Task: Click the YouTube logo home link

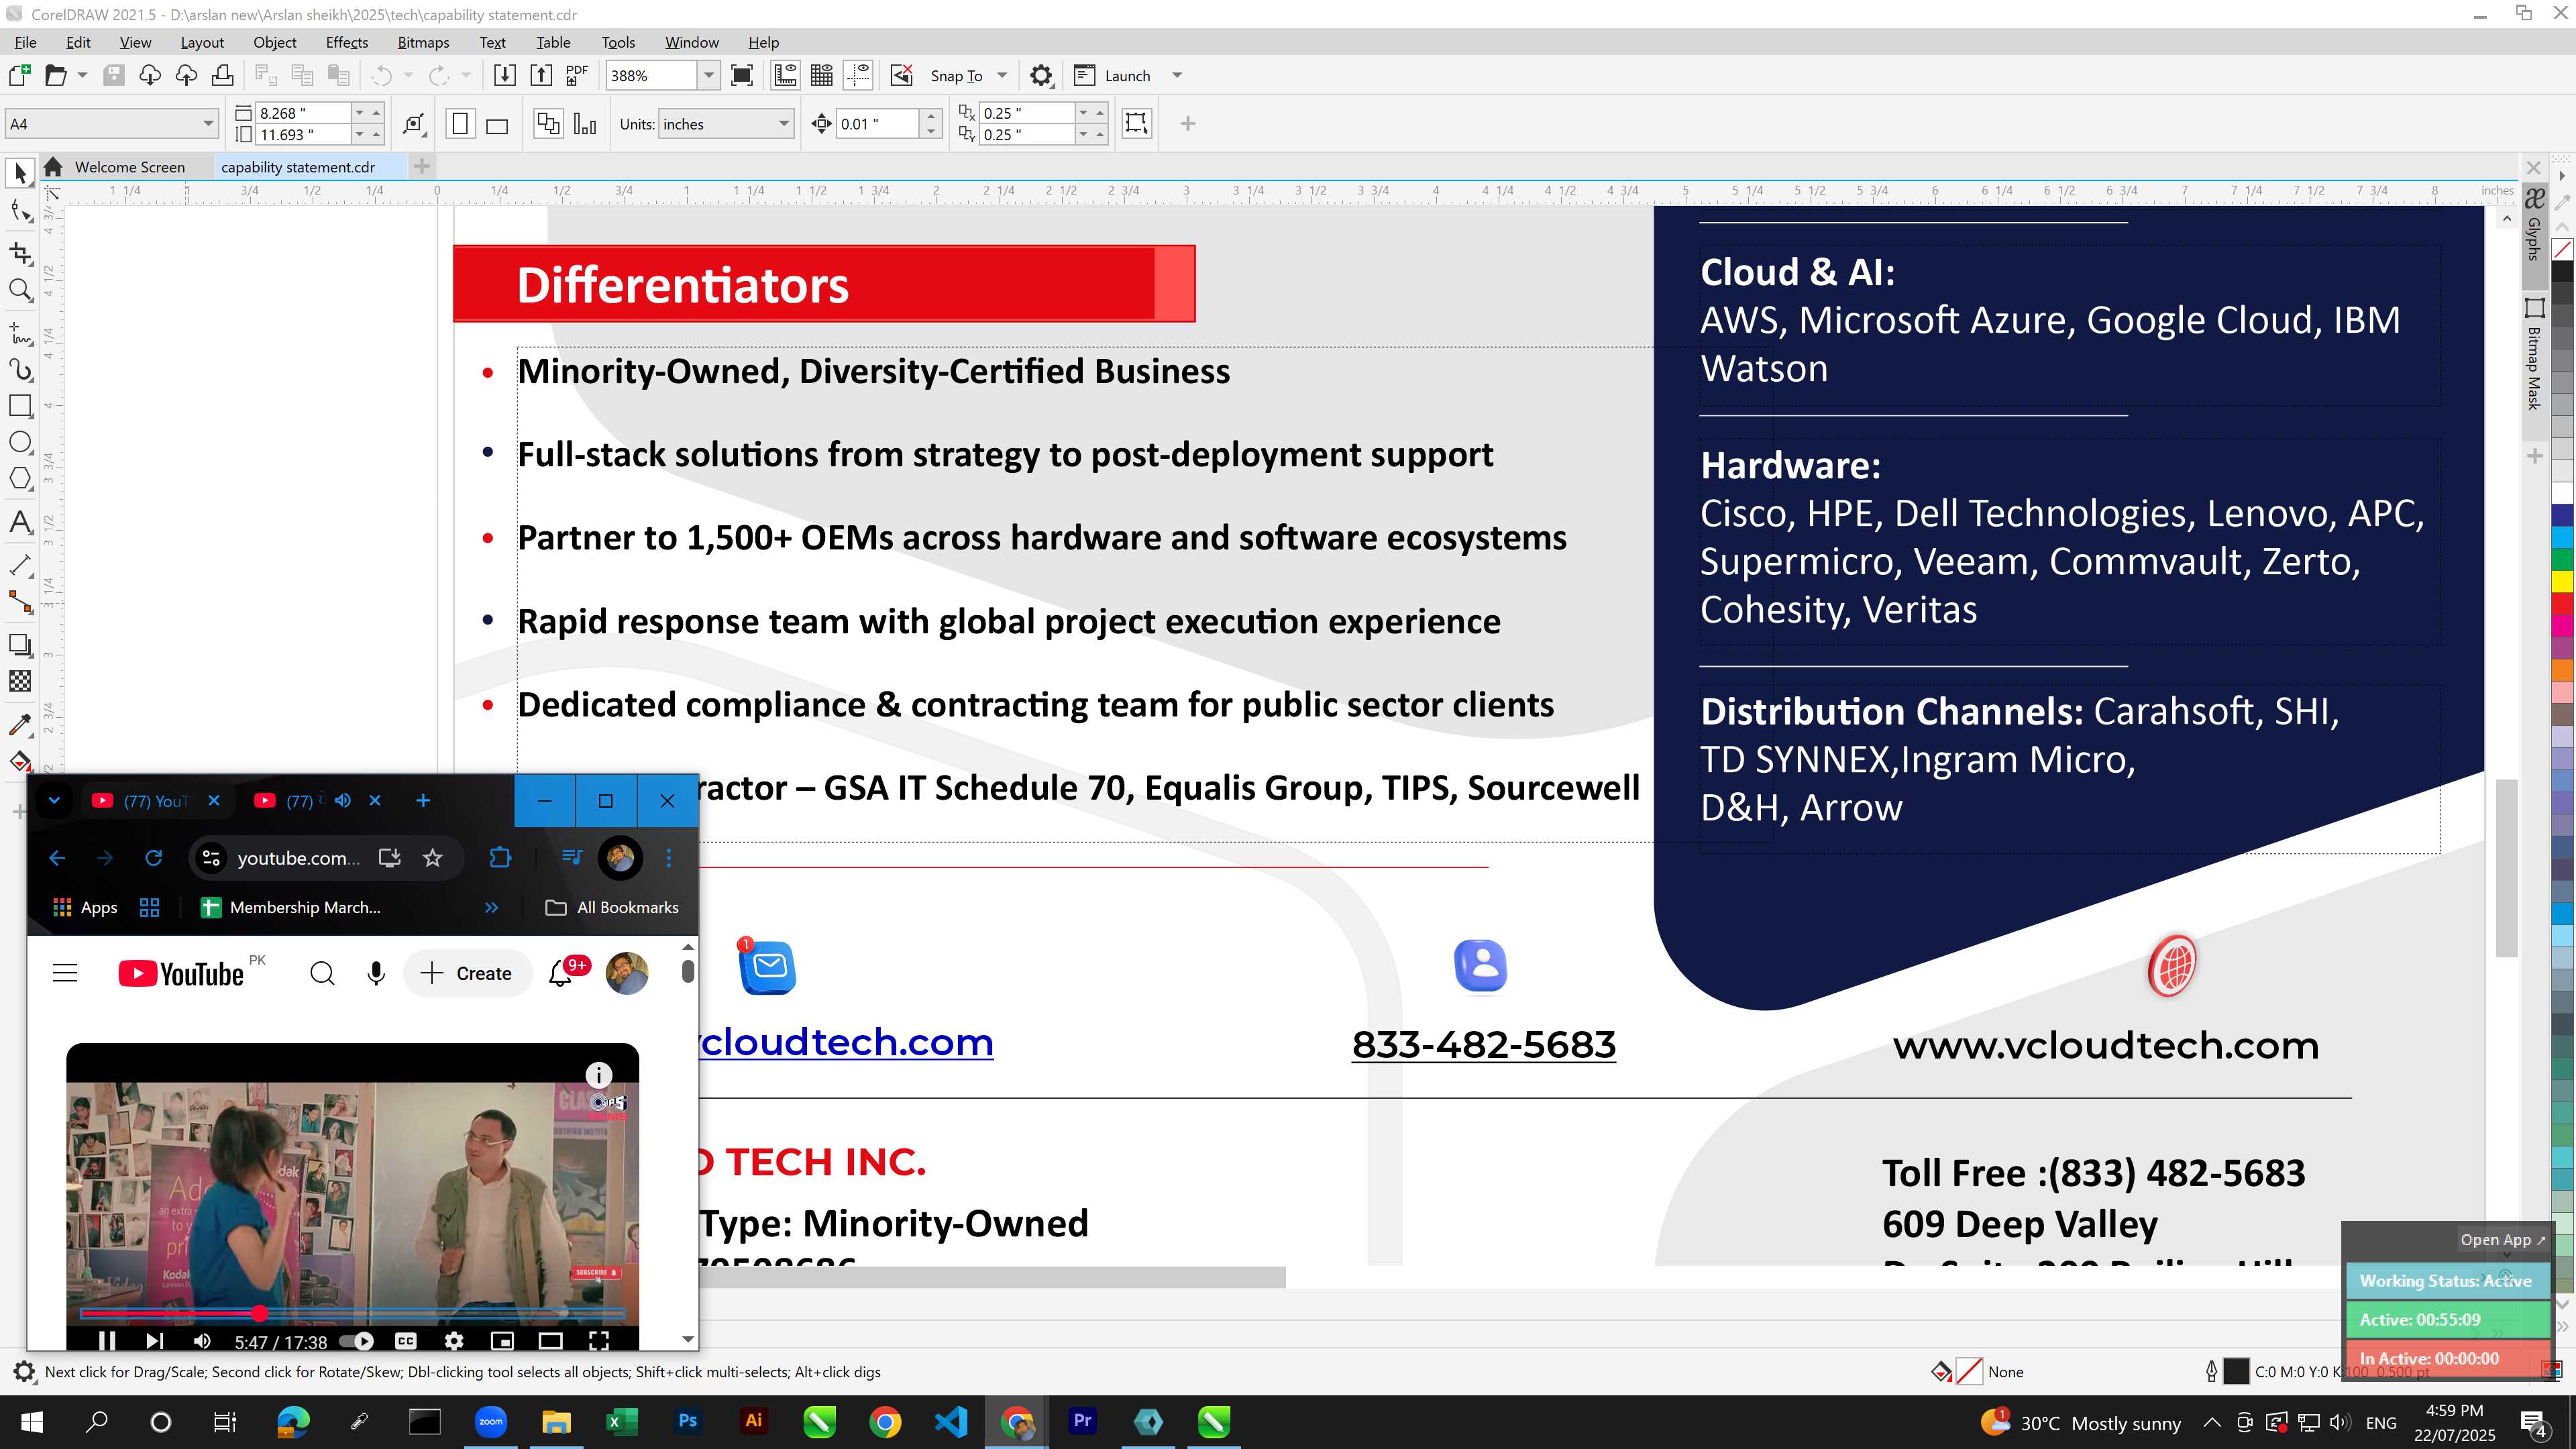Action: pyautogui.click(x=181, y=973)
